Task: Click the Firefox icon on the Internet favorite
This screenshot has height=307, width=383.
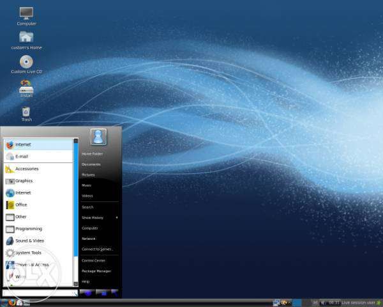Action: coord(10,145)
